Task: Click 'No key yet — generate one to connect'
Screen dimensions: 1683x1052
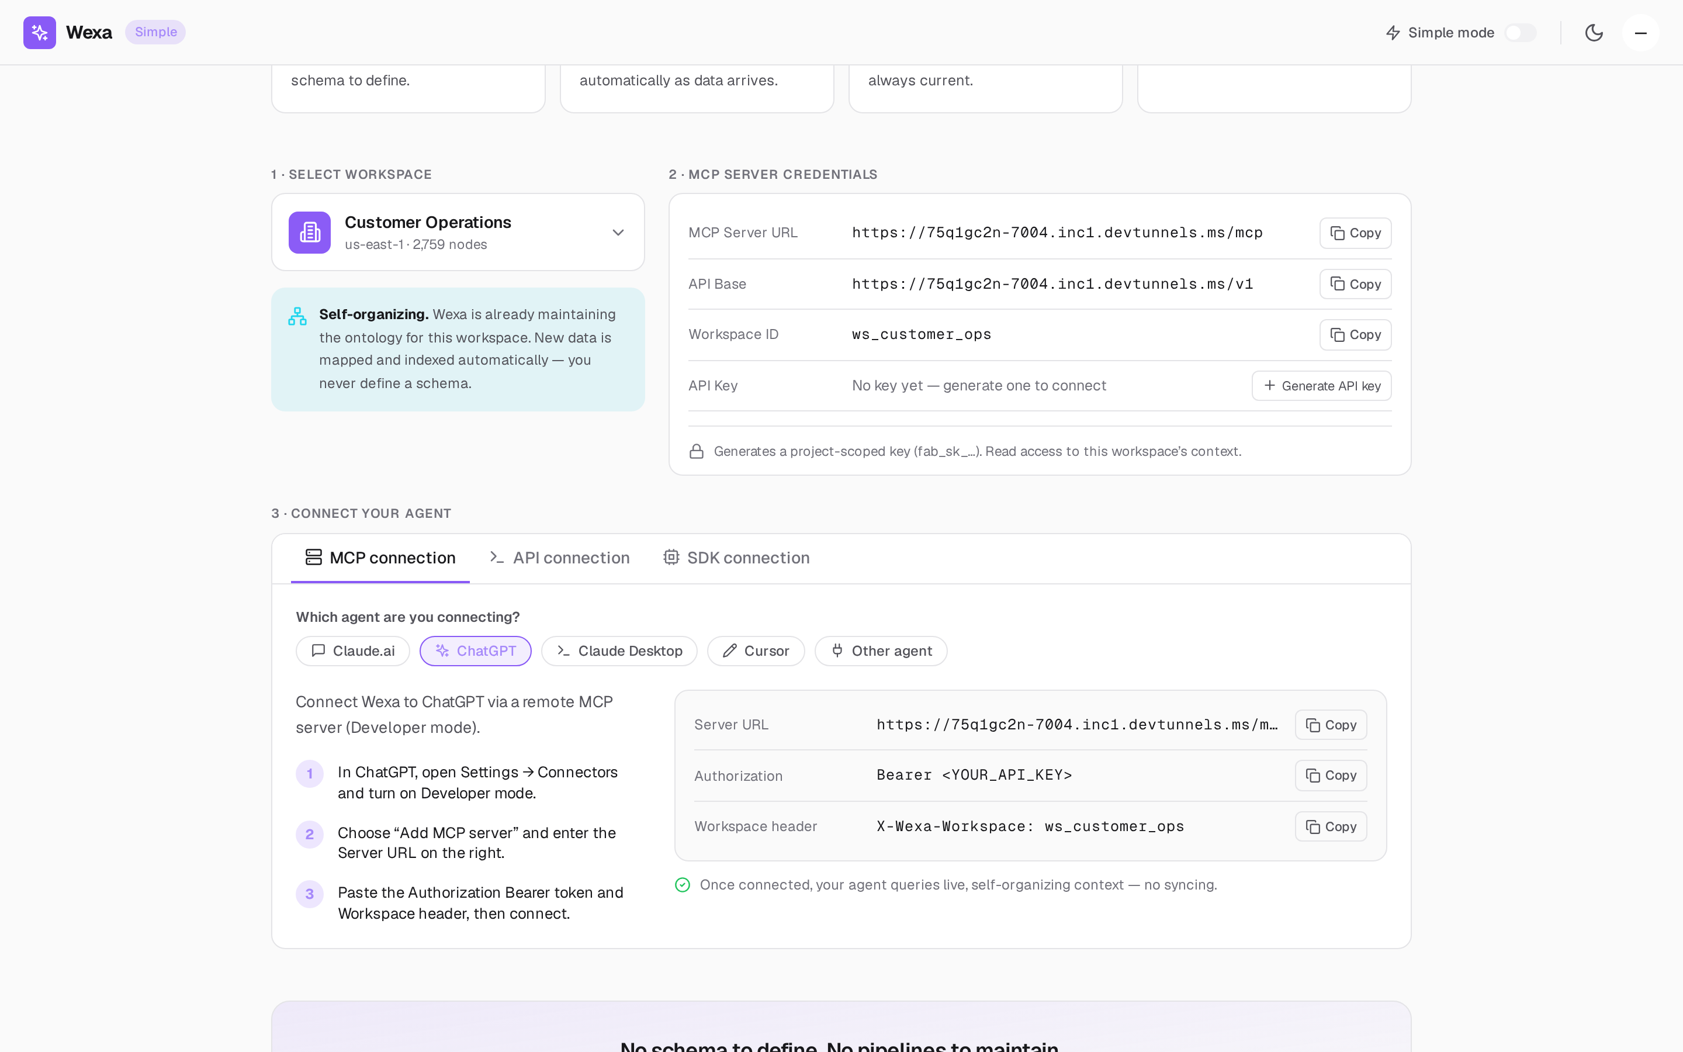Action: click(x=978, y=386)
